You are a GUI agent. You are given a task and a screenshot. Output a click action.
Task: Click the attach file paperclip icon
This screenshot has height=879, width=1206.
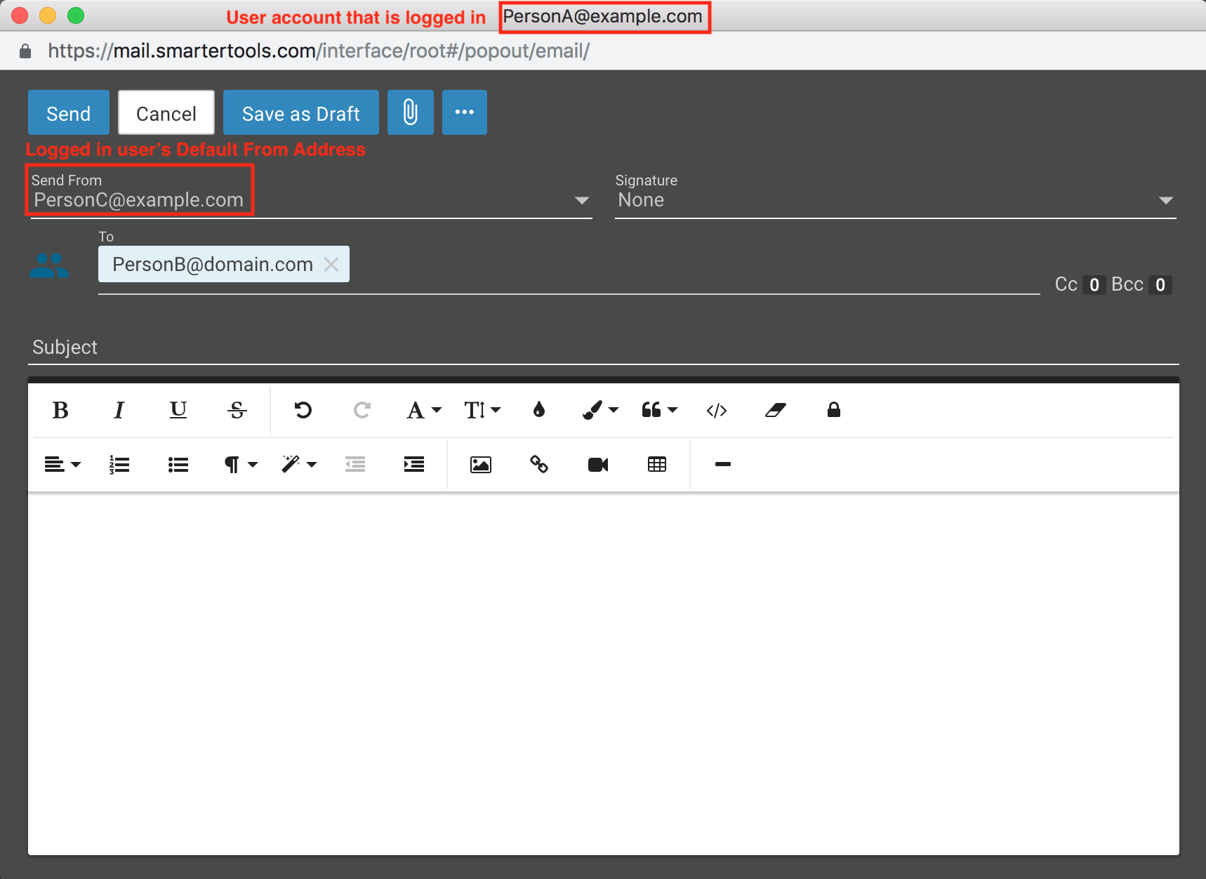pyautogui.click(x=410, y=112)
